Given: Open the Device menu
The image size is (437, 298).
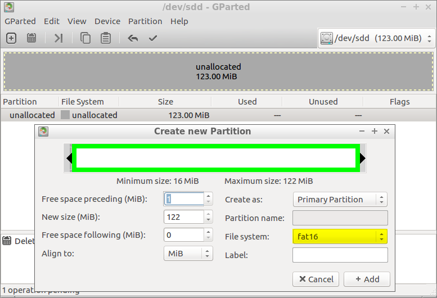Looking at the screenshot, I should [107, 21].
